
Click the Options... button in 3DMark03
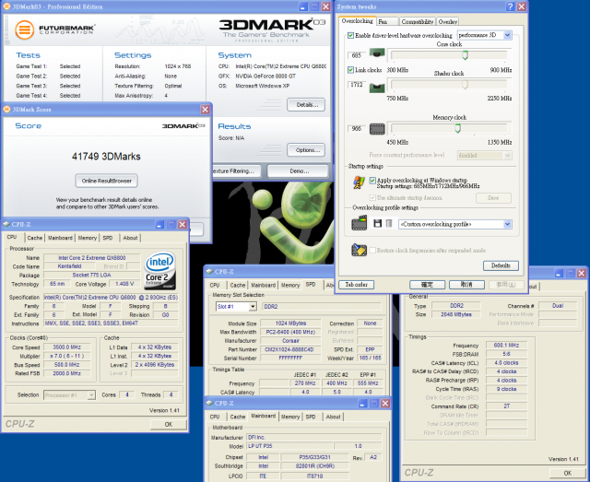(x=306, y=149)
